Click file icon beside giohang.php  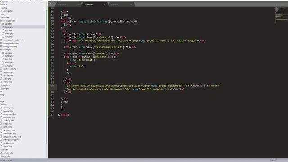tap(1, 121)
